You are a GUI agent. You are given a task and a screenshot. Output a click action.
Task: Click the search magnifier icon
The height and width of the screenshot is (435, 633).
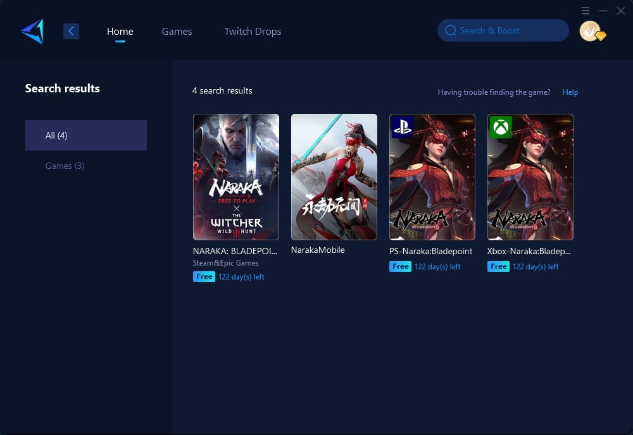(451, 30)
